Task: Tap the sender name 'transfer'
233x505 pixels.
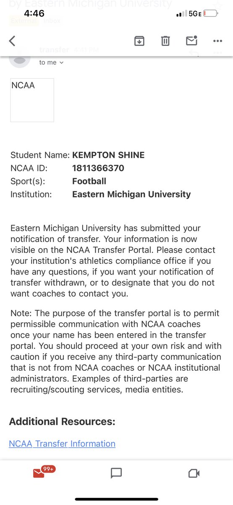Action: coord(54,50)
